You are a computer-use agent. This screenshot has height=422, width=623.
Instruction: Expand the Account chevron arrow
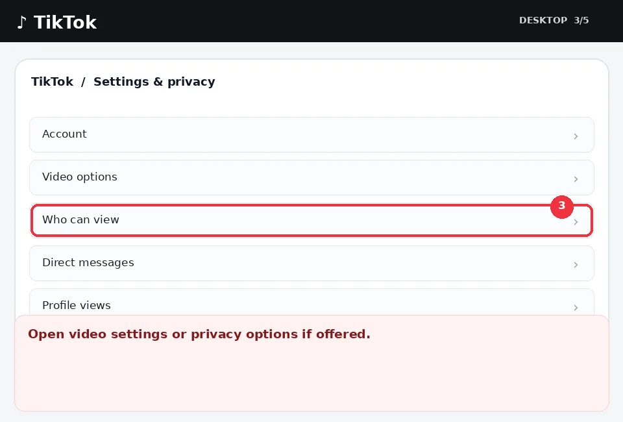pos(576,136)
